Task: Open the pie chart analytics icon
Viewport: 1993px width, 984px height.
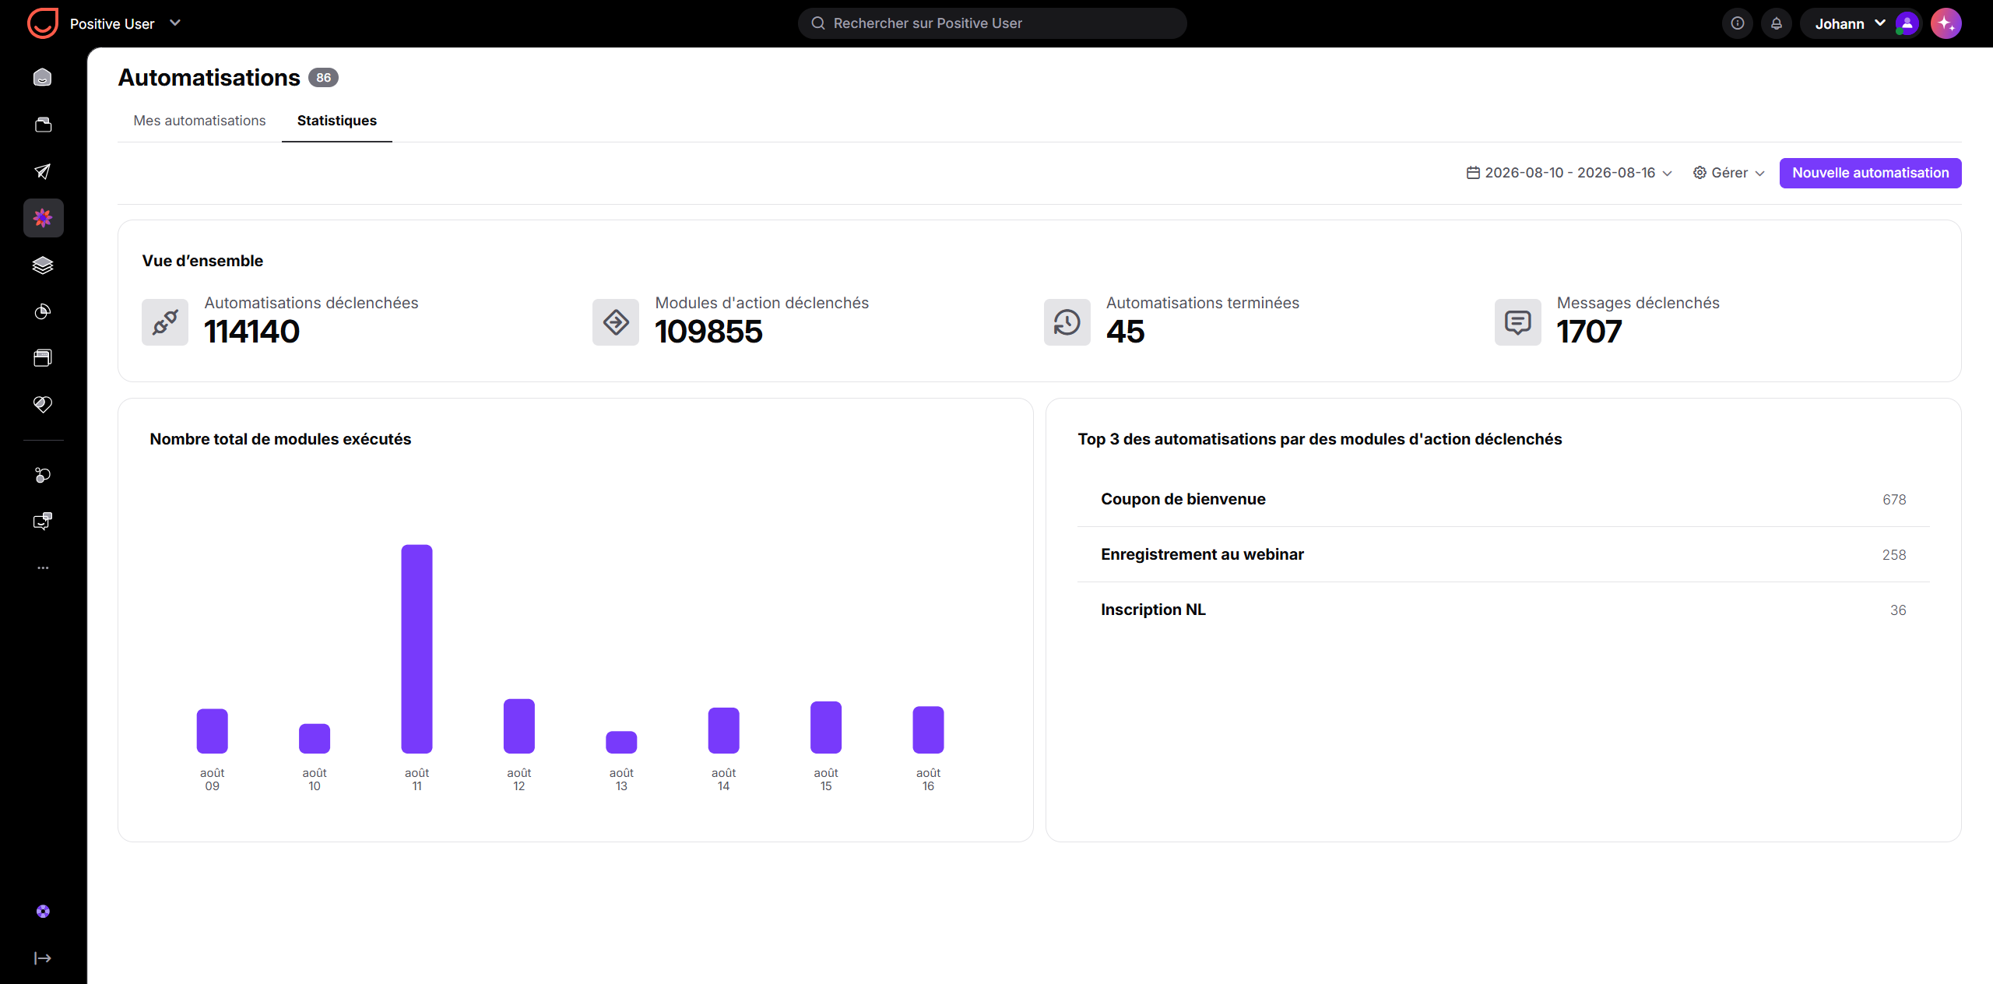Action: [43, 311]
